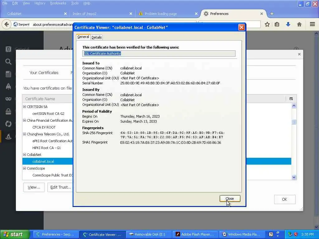This screenshot has width=319, height=239.
Task: Click certificate list scroll up arrow
Action: click(294, 106)
